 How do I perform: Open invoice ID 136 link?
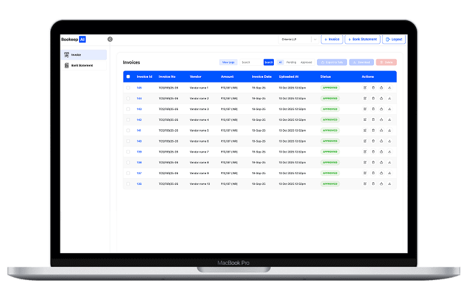point(139,184)
